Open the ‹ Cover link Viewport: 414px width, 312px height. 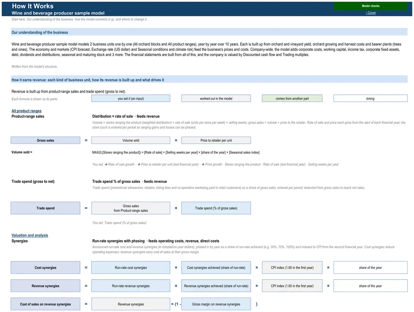click(371, 13)
